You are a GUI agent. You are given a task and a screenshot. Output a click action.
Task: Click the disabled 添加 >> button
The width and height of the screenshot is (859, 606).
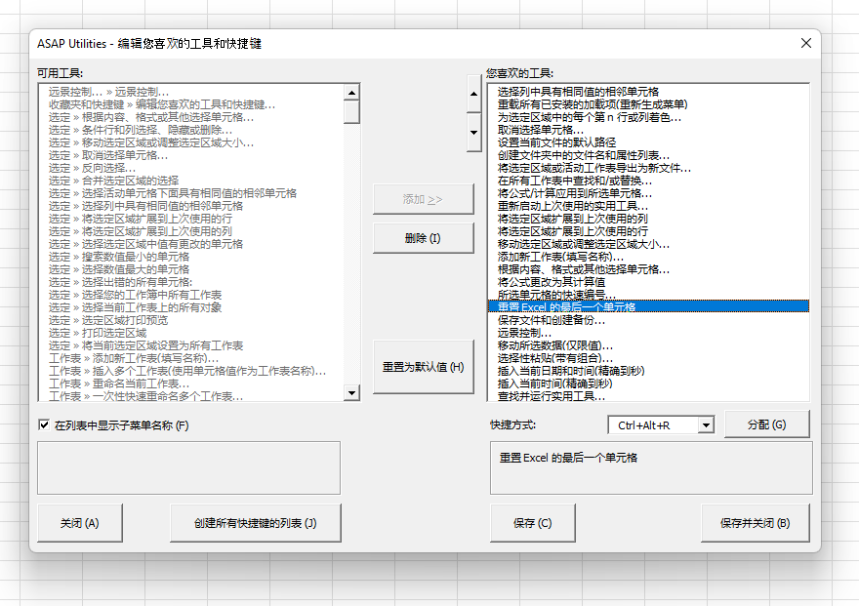point(423,199)
